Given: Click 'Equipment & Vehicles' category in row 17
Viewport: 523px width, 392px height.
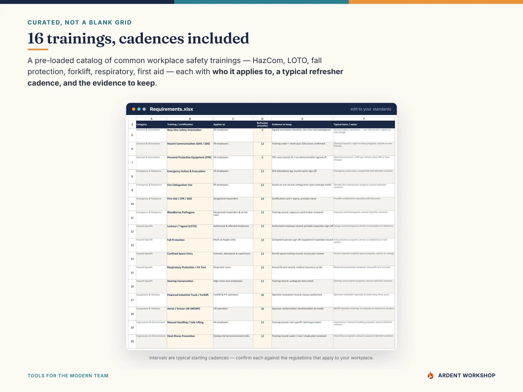Looking at the screenshot, I should (151, 300).
